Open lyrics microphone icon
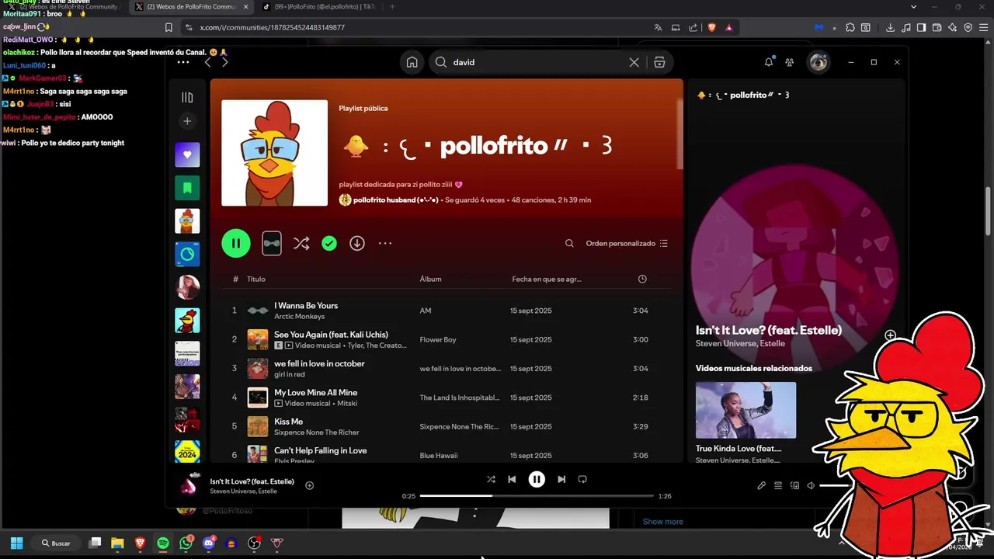The image size is (994, 559). [x=761, y=485]
